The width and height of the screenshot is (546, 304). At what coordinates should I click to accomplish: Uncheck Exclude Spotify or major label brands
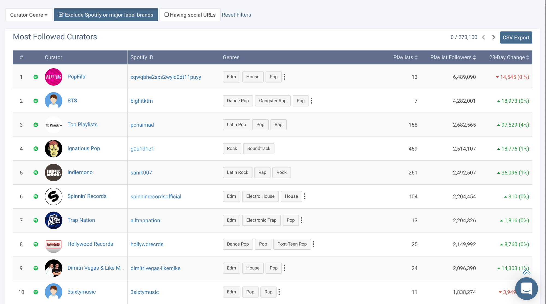coord(106,15)
